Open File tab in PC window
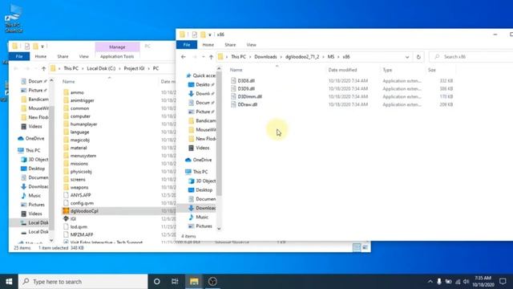 tap(19, 56)
